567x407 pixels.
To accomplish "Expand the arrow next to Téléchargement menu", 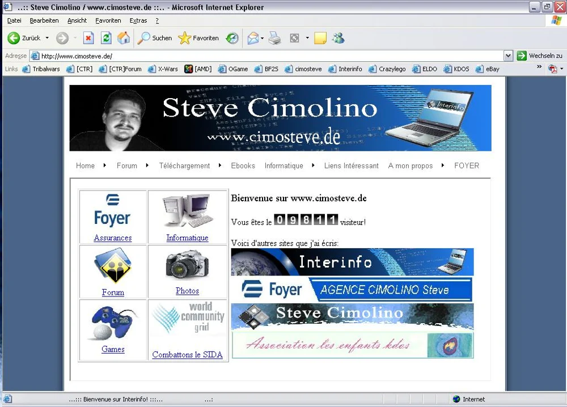I will (x=219, y=166).
